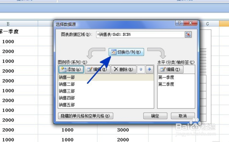Close the Select Data Source dialog
This screenshot has height=142, width=229.
click(x=190, y=23)
